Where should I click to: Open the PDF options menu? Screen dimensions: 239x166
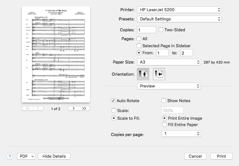coord(26,156)
